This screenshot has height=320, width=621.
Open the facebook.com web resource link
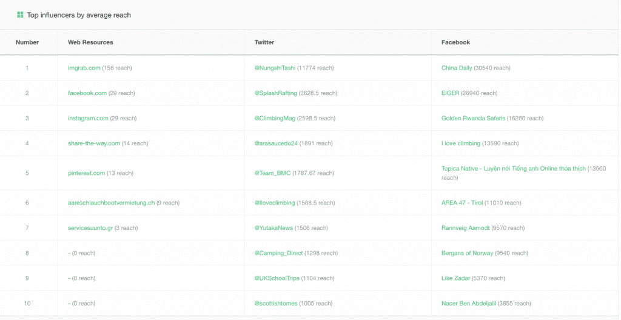pyautogui.click(x=87, y=93)
